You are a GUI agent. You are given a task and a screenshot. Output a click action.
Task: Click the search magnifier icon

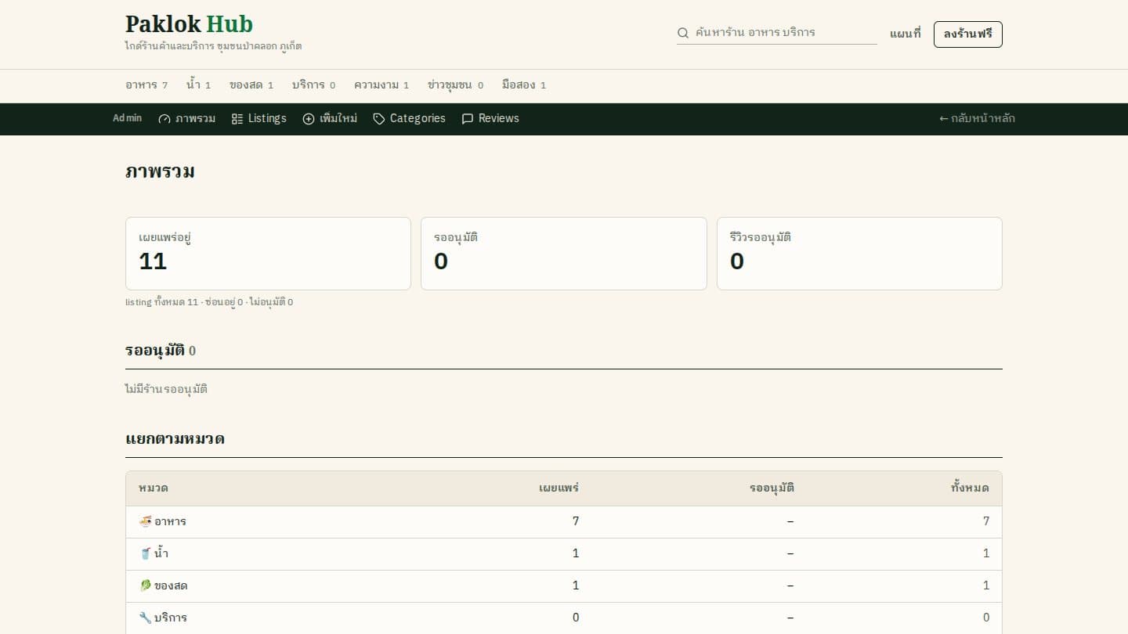point(683,33)
